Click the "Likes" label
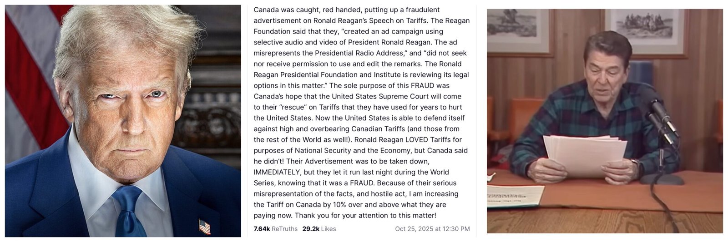 [x=329, y=229]
